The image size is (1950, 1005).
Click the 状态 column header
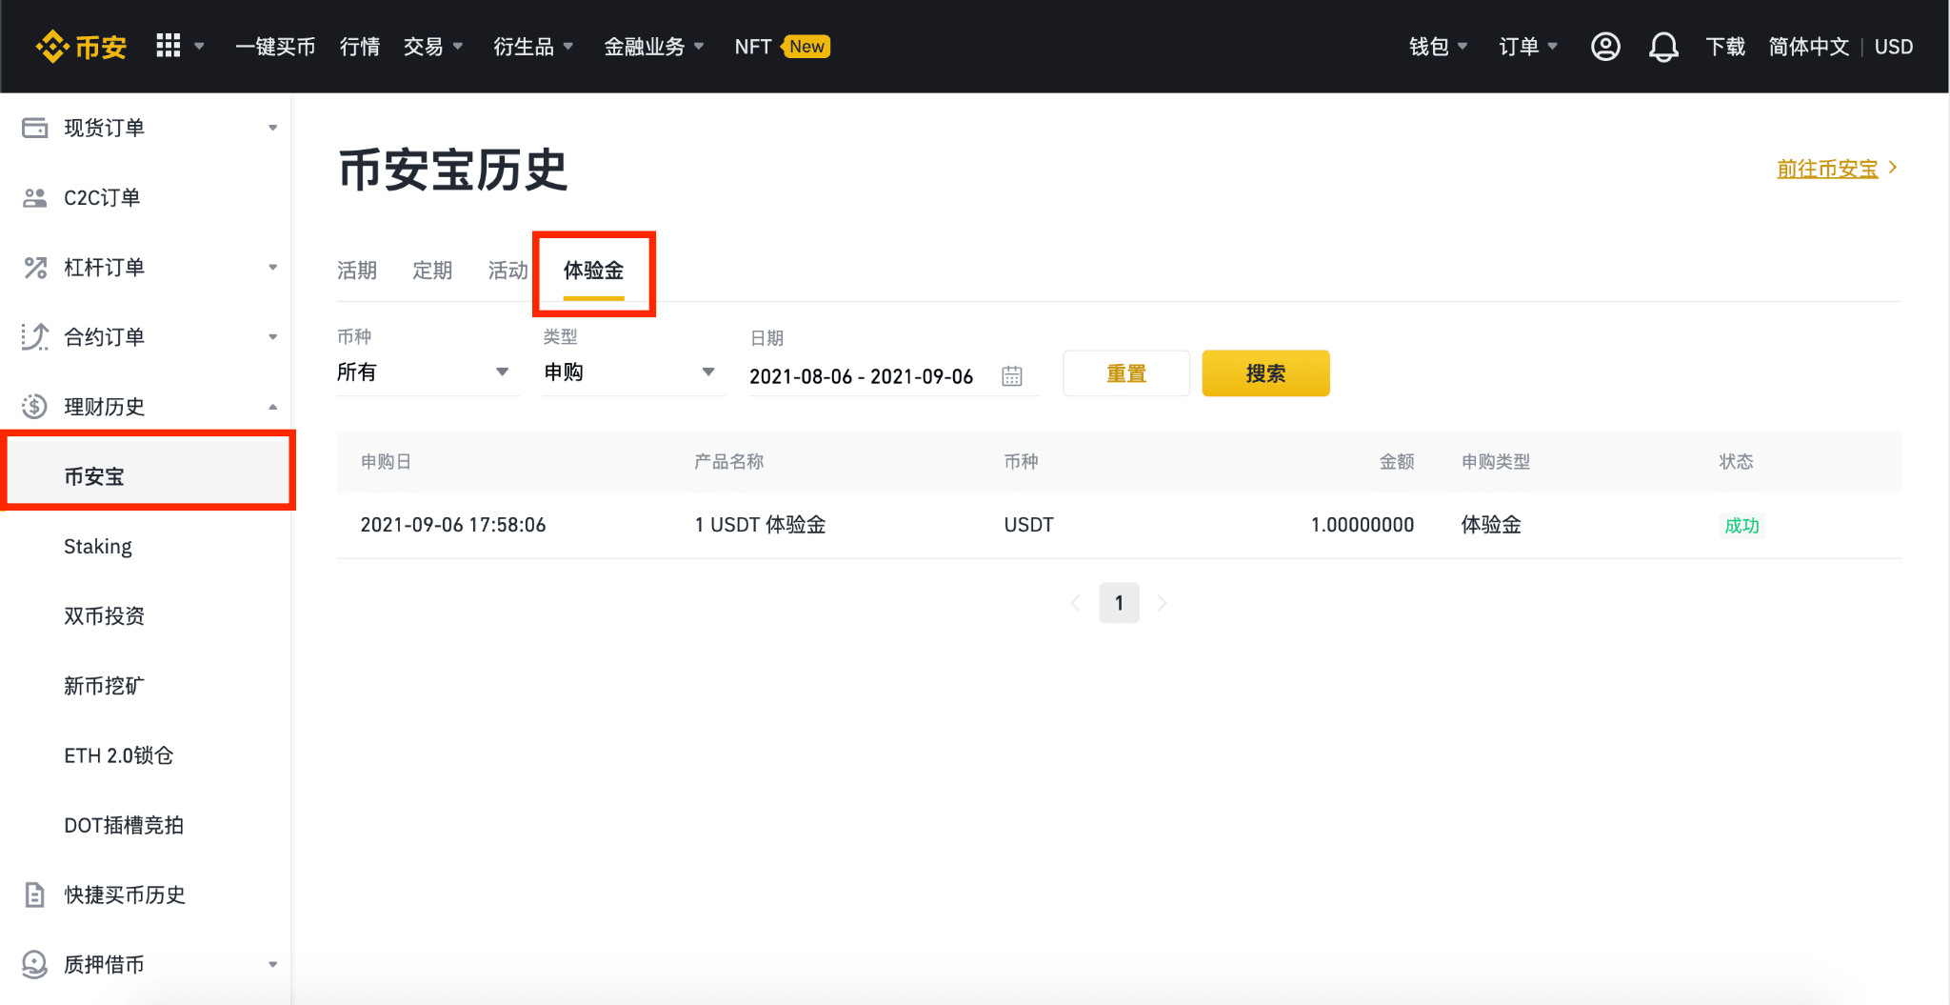tap(1736, 462)
